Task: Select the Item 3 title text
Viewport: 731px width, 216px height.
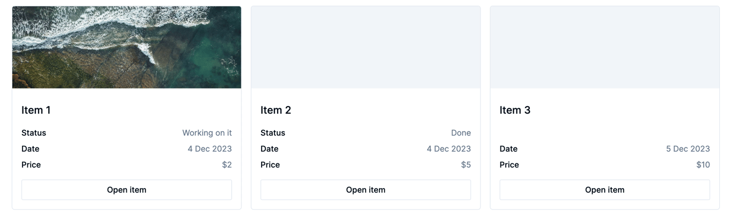Action: pos(515,110)
